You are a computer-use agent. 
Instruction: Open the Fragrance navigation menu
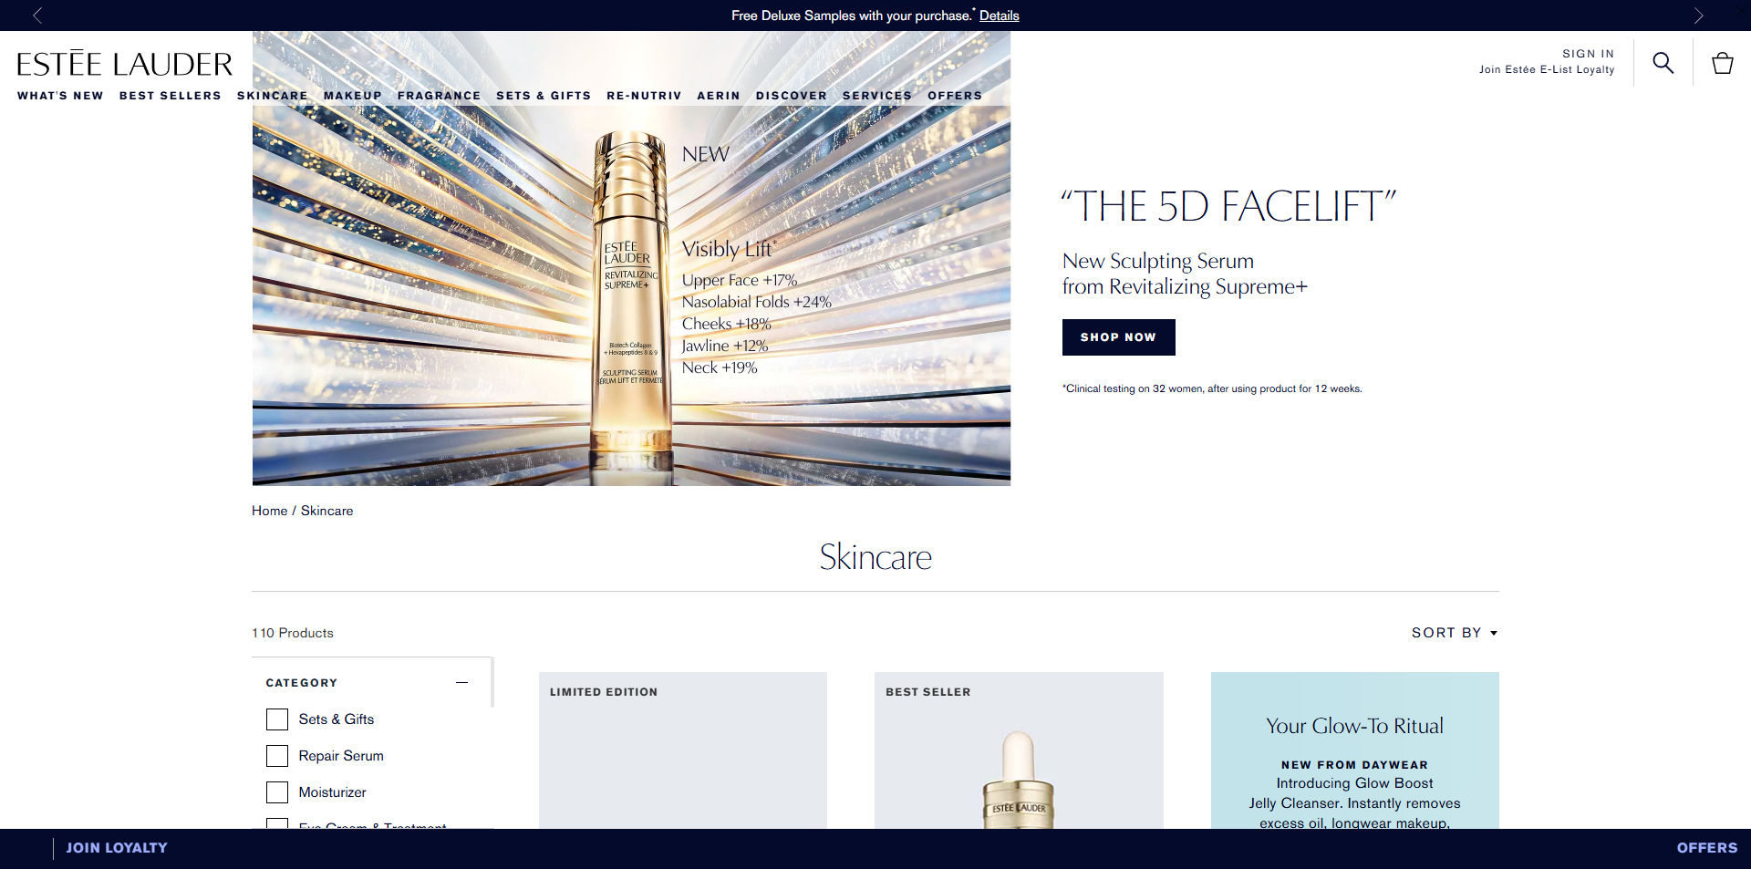click(x=439, y=96)
